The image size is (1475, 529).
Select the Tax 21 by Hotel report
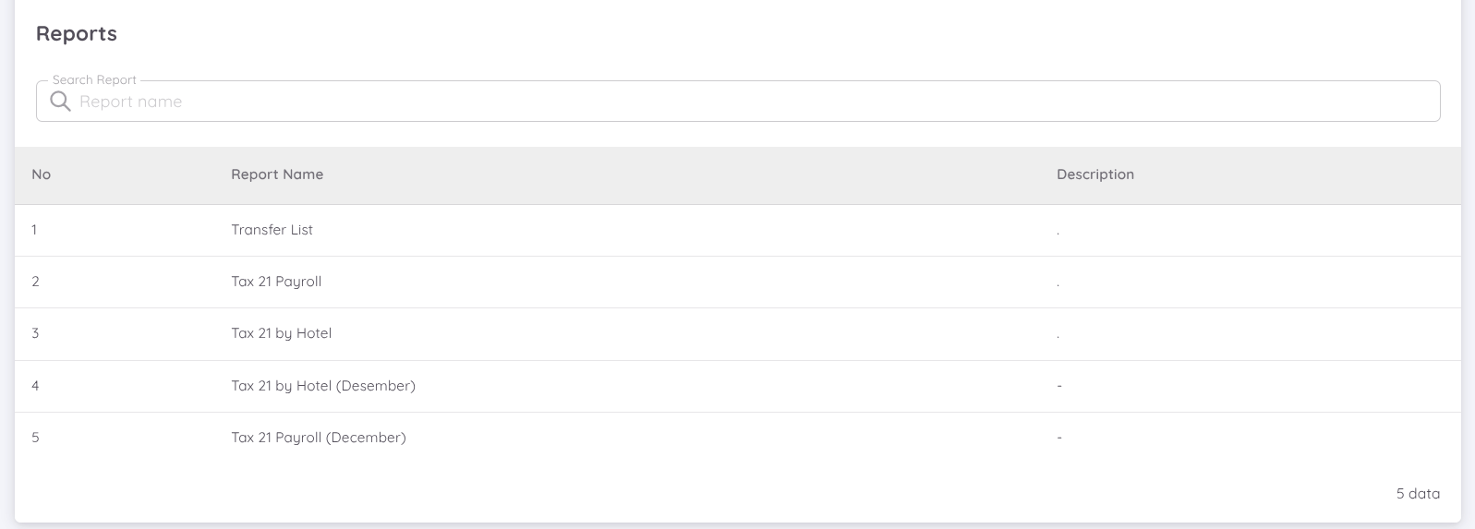pos(282,333)
